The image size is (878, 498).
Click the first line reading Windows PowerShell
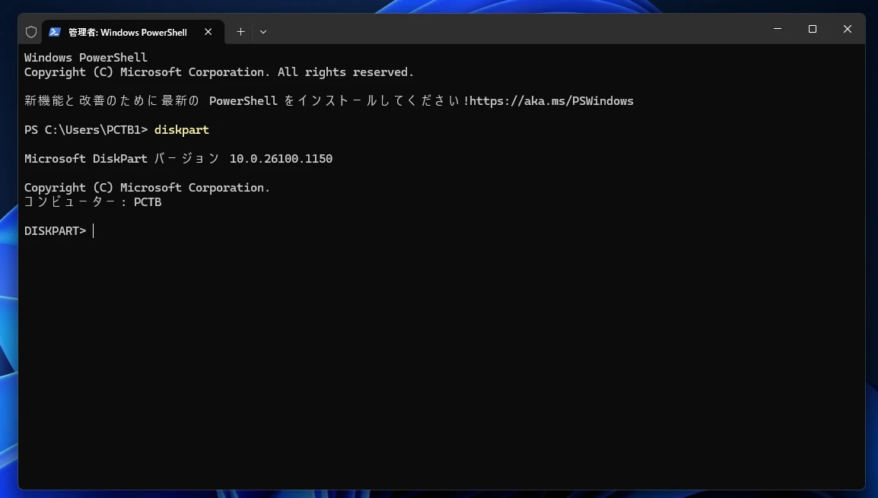tap(86, 58)
